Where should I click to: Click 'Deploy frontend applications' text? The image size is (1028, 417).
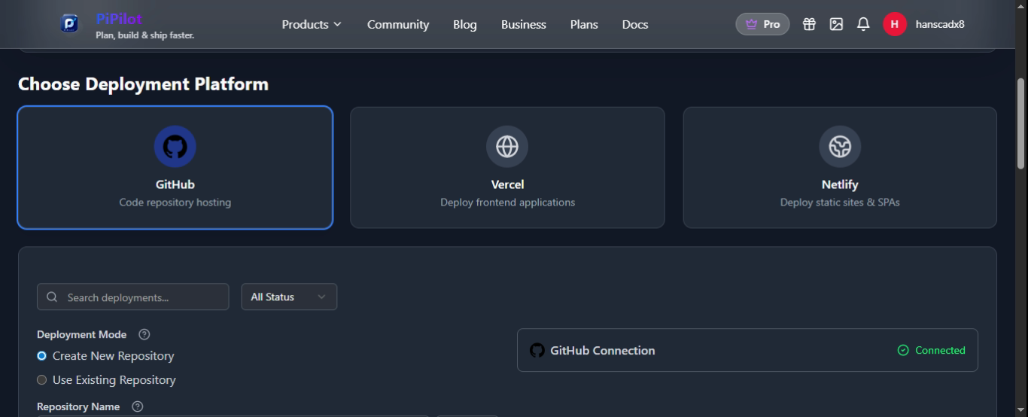click(x=507, y=202)
